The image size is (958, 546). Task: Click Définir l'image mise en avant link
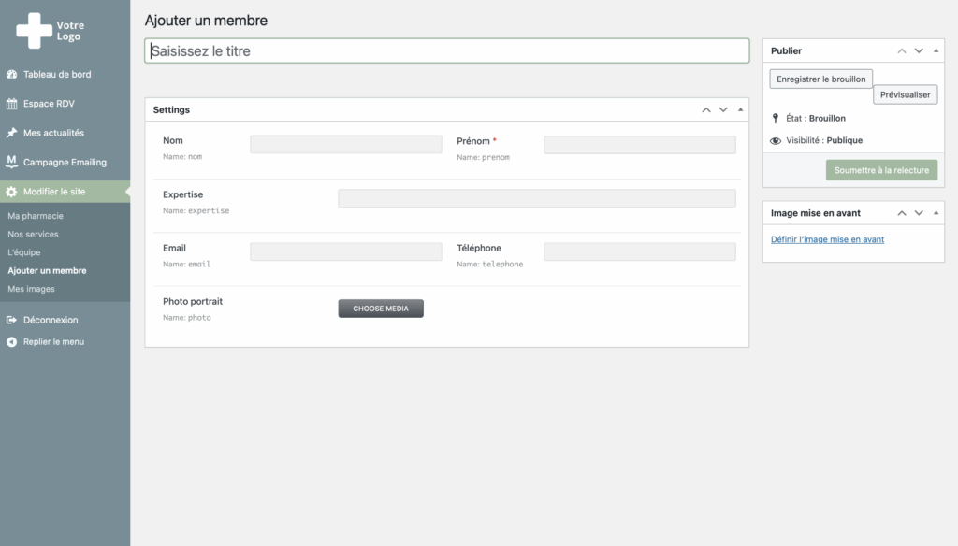(827, 239)
